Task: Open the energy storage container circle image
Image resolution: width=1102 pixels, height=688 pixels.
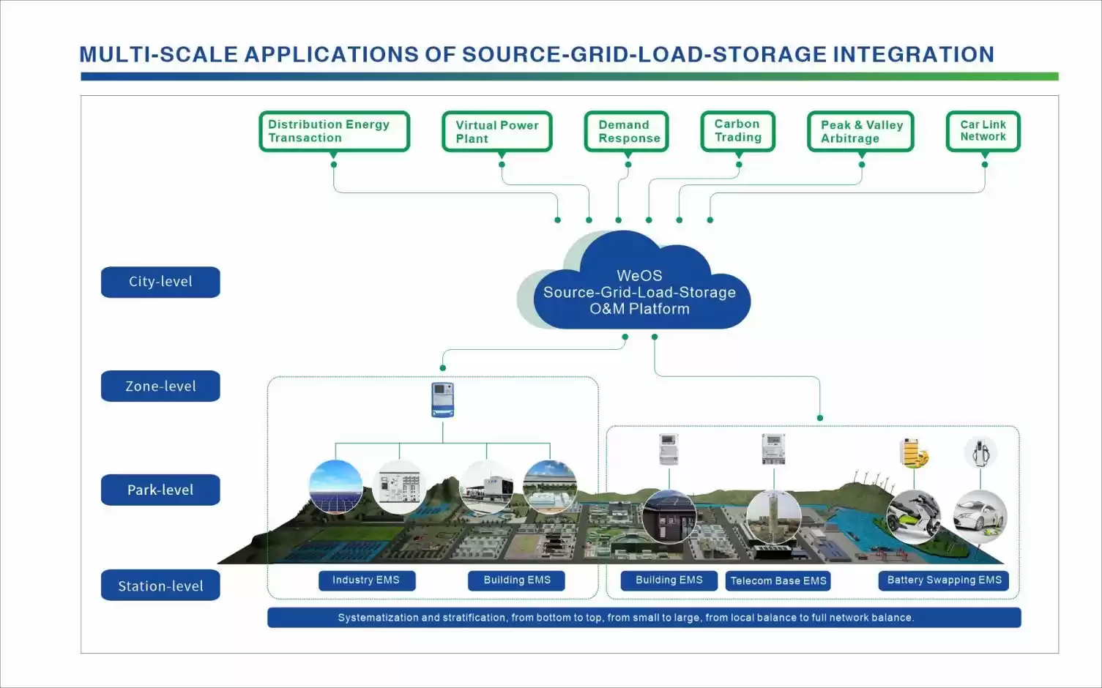Action: coord(486,487)
